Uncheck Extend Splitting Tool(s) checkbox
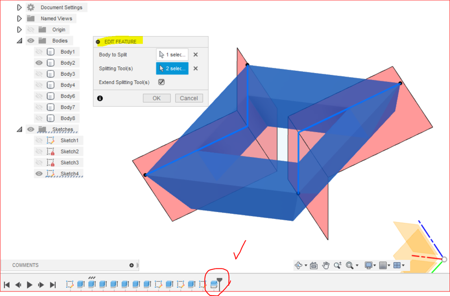 (161, 82)
